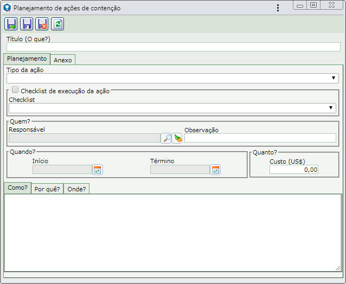
Task: Click the application logo icon in title bar
Action: pyautogui.click(x=7, y=8)
